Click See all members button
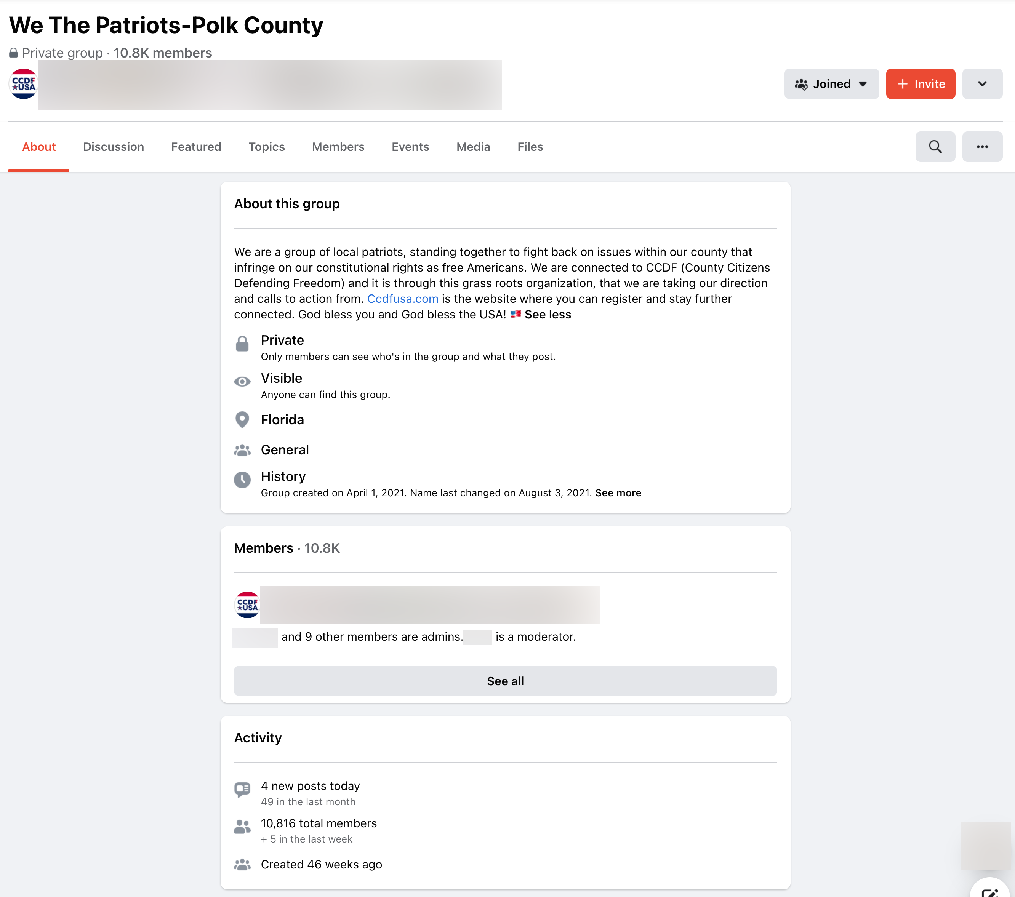The image size is (1015, 897). tap(505, 681)
